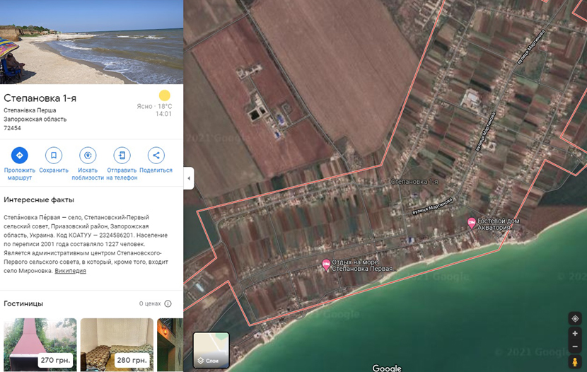Open the Википедия link
The image size is (587, 372).
(70, 271)
